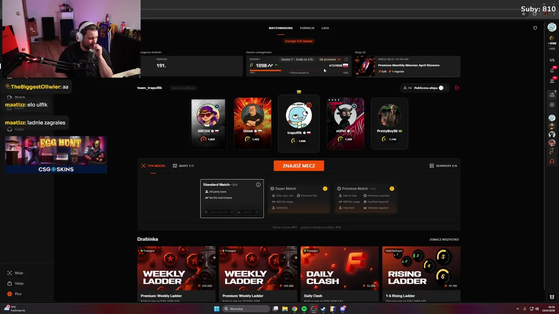Click the weather widget on taskbar
This screenshot has width=559, height=314.
[x=15, y=309]
